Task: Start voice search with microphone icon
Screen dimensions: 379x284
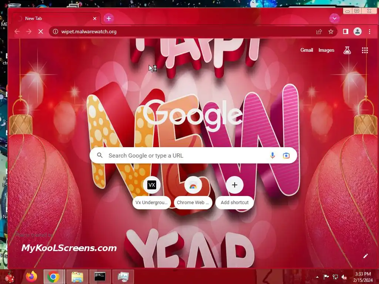Action: coord(272,155)
